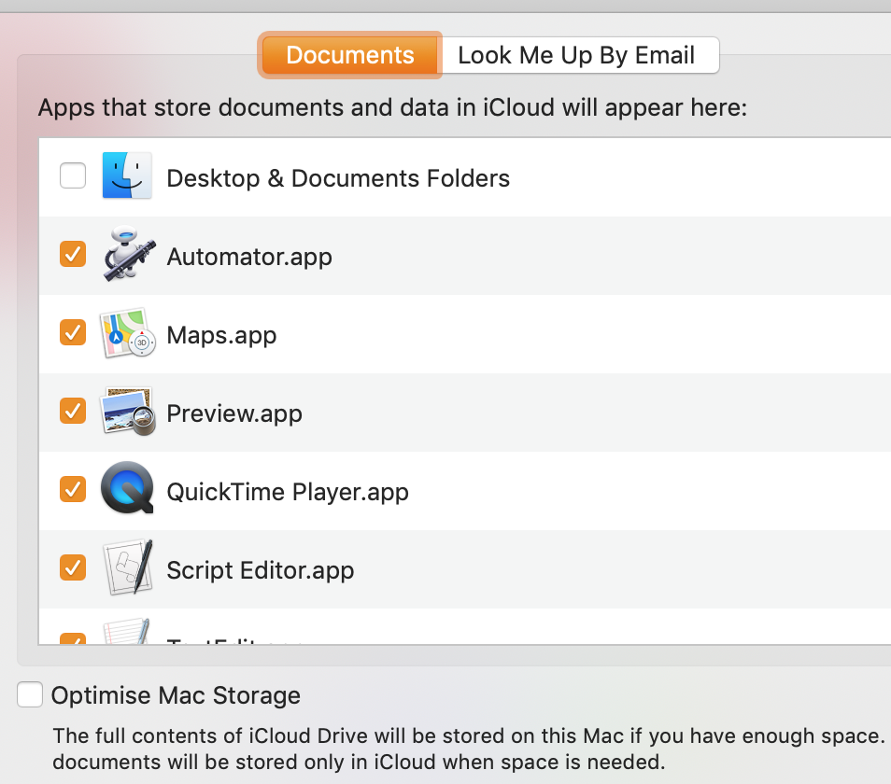
Task: Uncheck the Automator.app checkbox
Action: pos(73,254)
